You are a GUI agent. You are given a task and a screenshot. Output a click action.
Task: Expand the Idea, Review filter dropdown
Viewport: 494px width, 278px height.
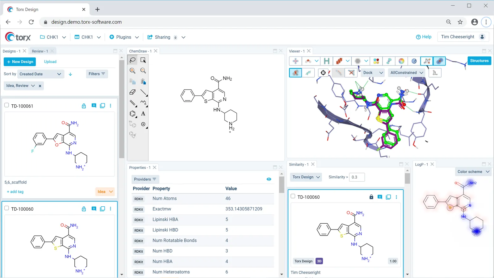coord(33,86)
